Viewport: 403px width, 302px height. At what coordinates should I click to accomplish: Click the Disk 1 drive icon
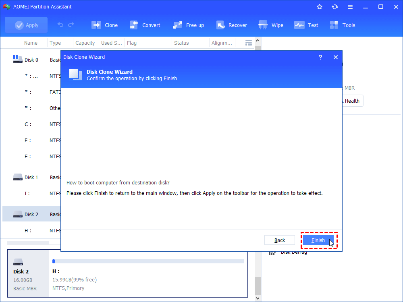pyautogui.click(x=17, y=177)
